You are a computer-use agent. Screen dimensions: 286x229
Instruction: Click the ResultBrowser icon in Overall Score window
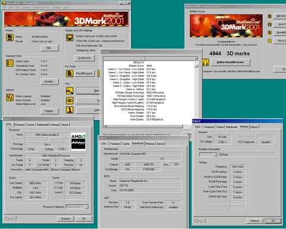[x=269, y=33]
